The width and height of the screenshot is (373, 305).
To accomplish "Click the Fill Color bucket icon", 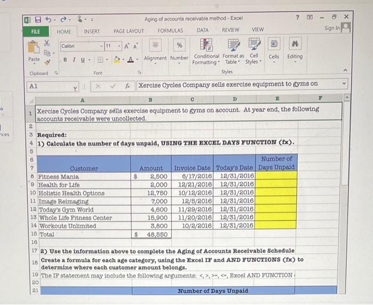I will (117, 60).
